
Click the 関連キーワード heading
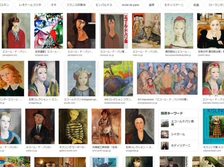tap(172, 113)
